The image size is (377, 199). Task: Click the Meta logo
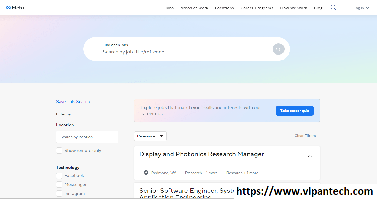[15, 8]
